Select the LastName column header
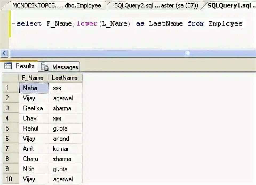Viewport: 256px width, 185px height. [x=65, y=78]
